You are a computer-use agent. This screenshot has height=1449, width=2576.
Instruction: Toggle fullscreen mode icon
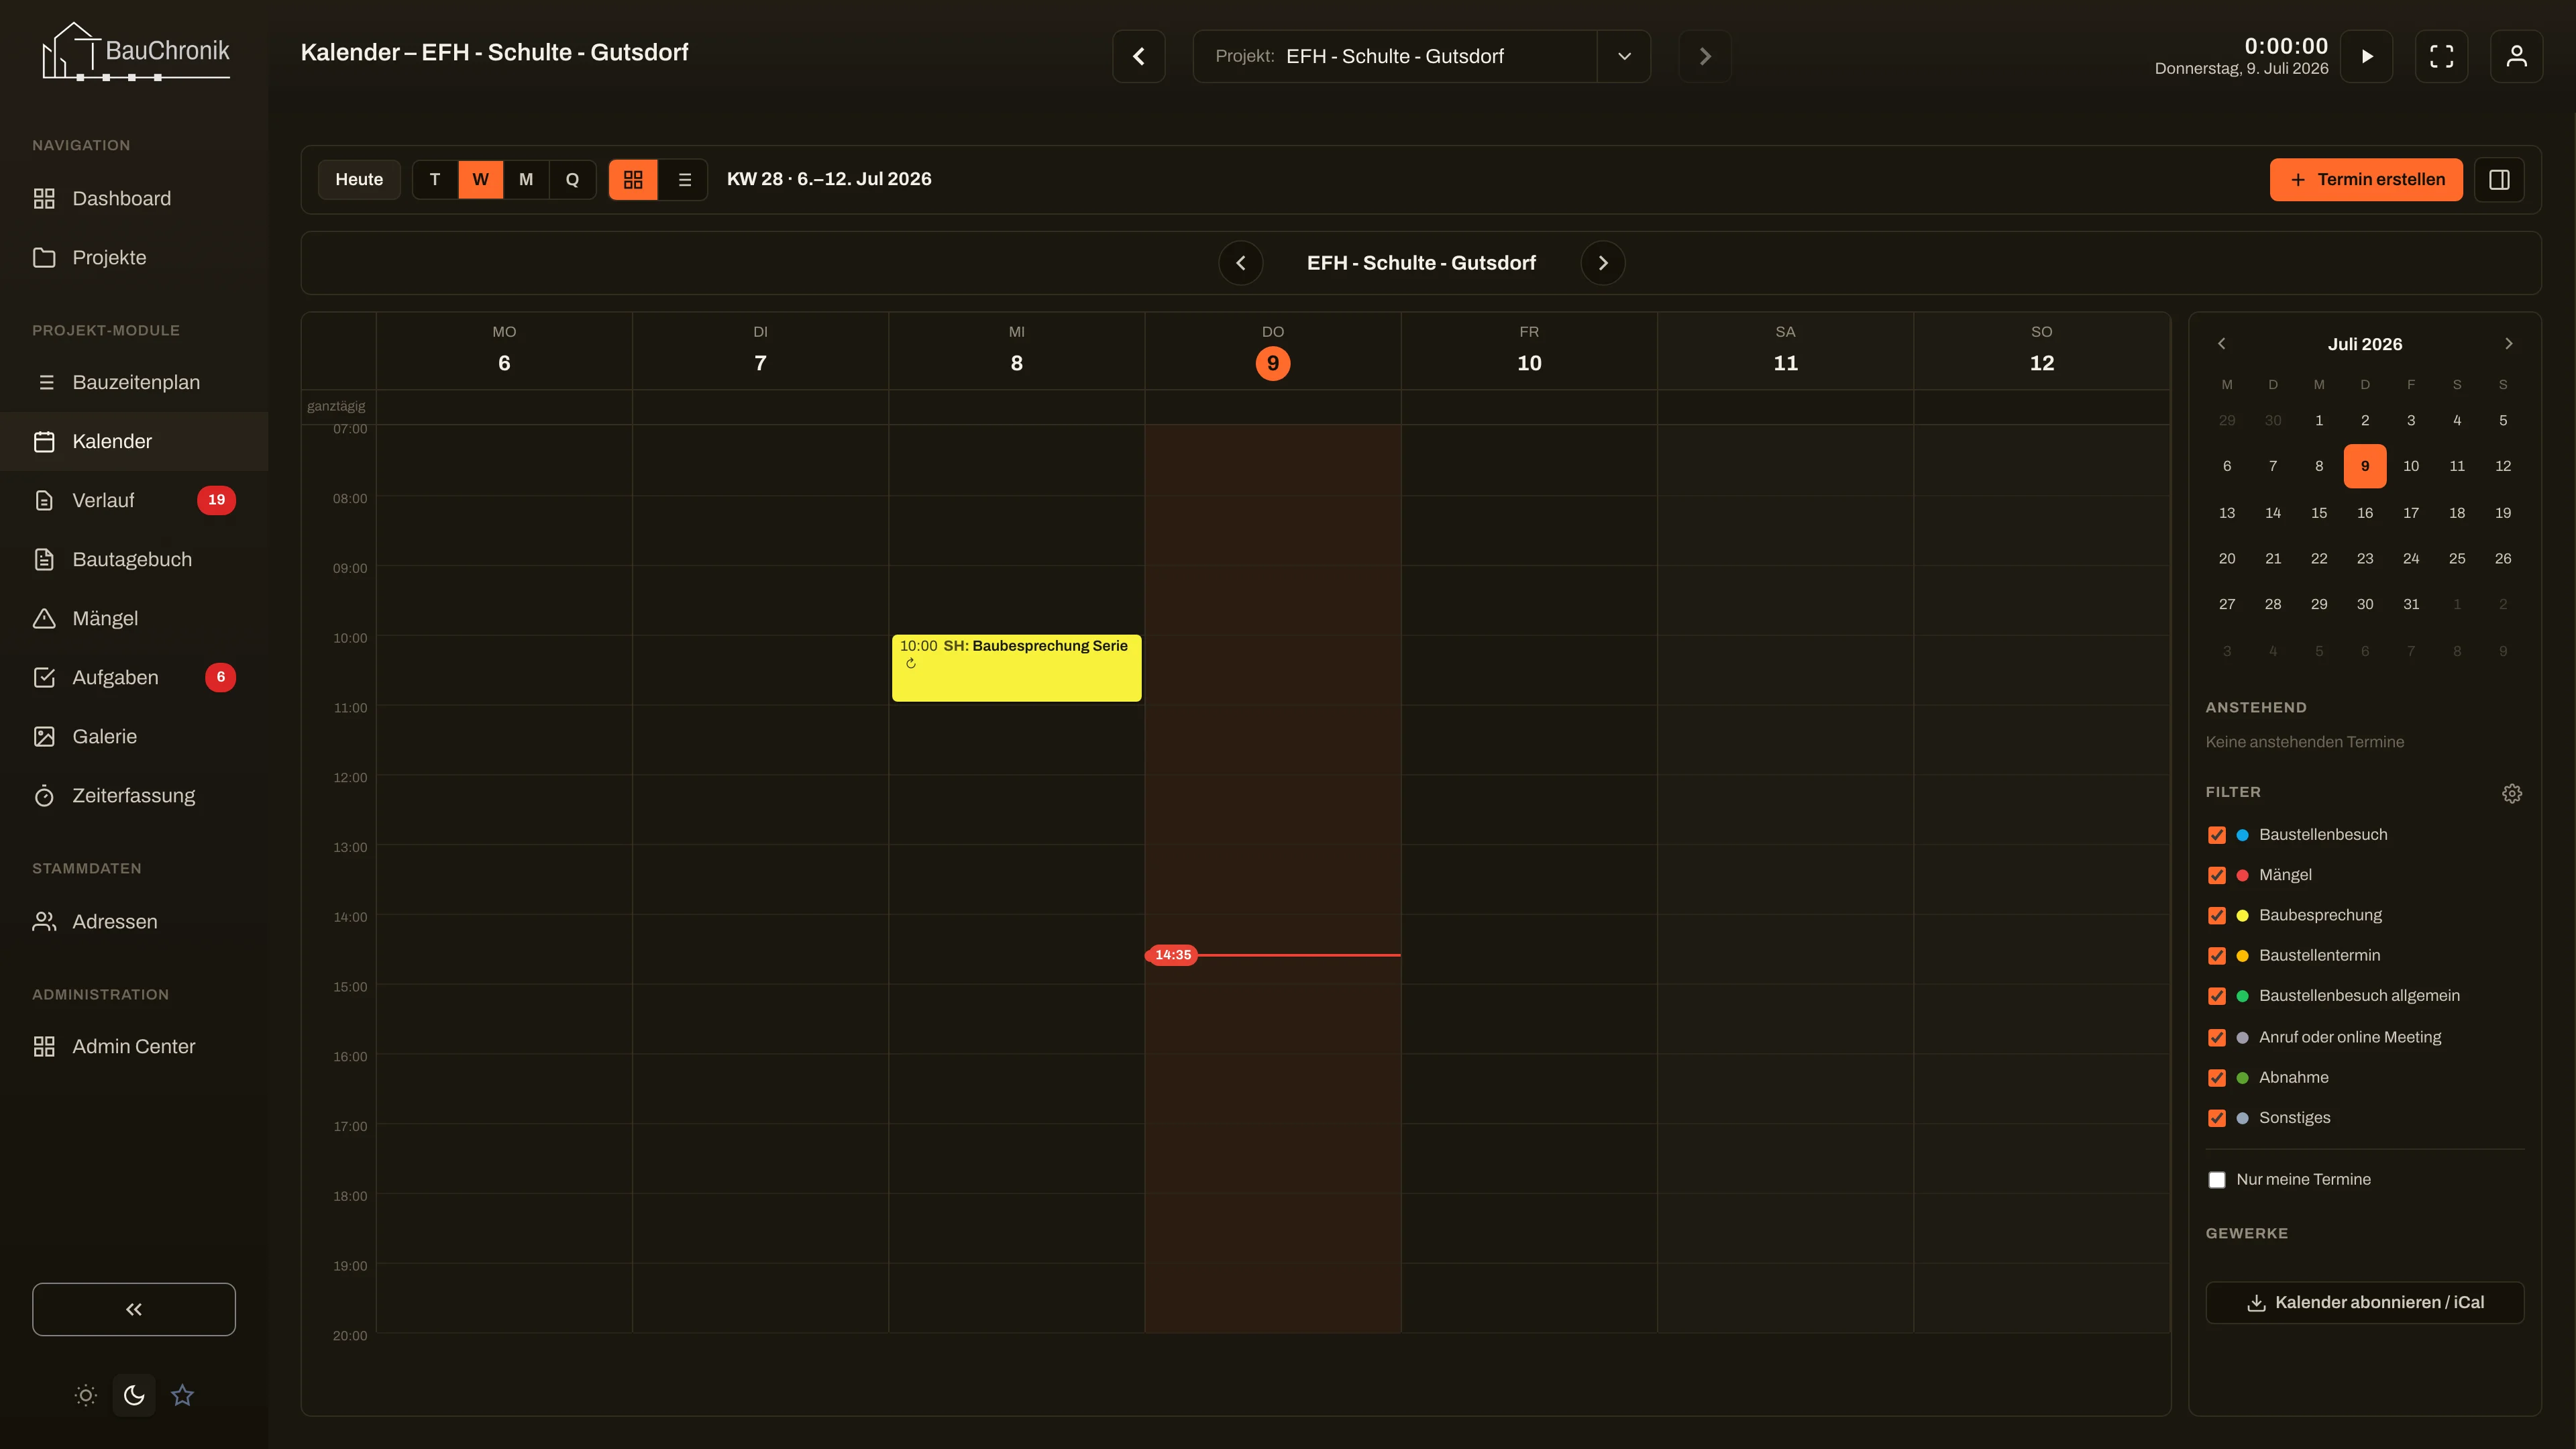click(x=2441, y=56)
